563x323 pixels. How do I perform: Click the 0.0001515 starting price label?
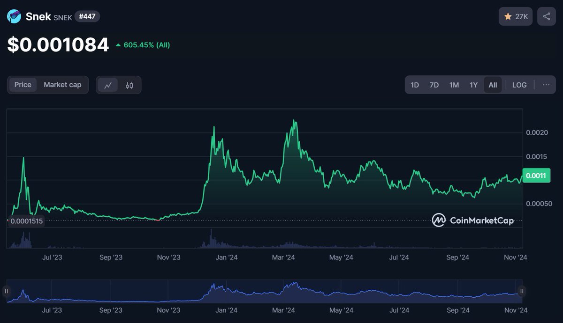coord(26,221)
